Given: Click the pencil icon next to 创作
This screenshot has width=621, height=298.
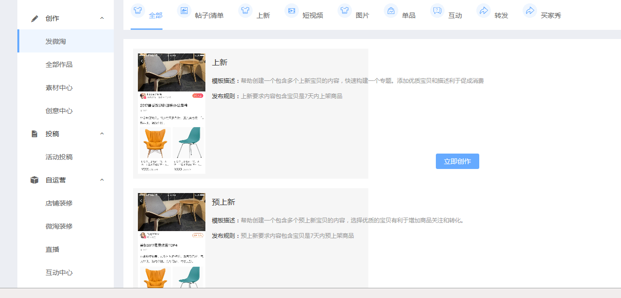Looking at the screenshot, I should click(34, 18).
